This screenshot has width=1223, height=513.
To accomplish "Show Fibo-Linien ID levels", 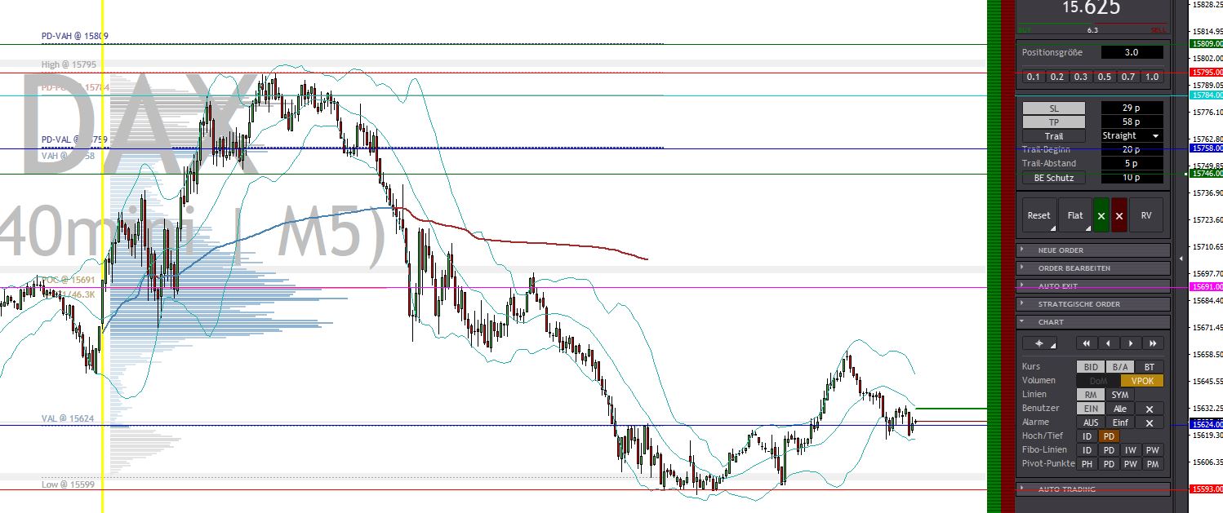I will click(1087, 450).
